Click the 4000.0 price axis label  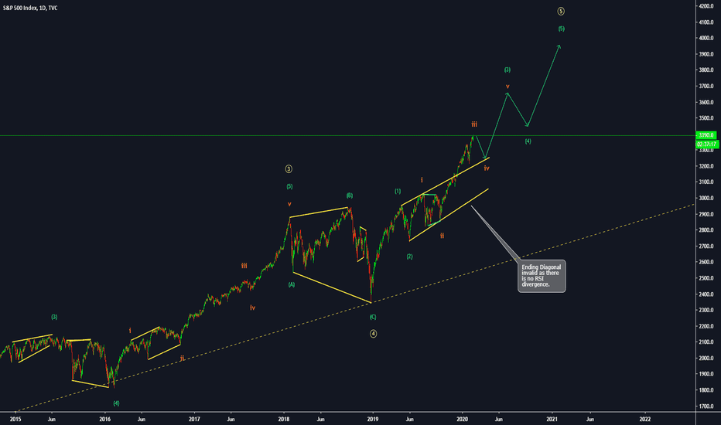706,38
